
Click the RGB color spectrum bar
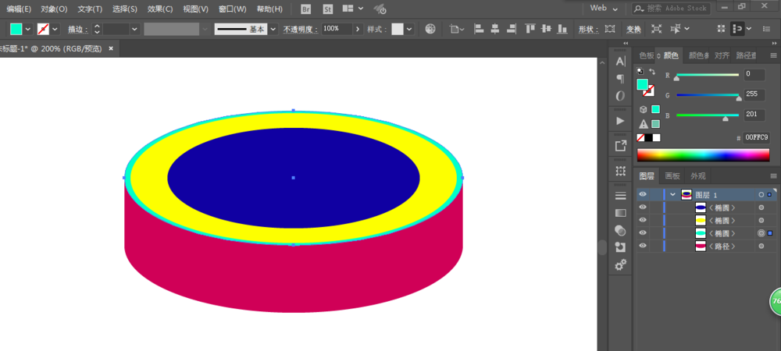(x=703, y=154)
